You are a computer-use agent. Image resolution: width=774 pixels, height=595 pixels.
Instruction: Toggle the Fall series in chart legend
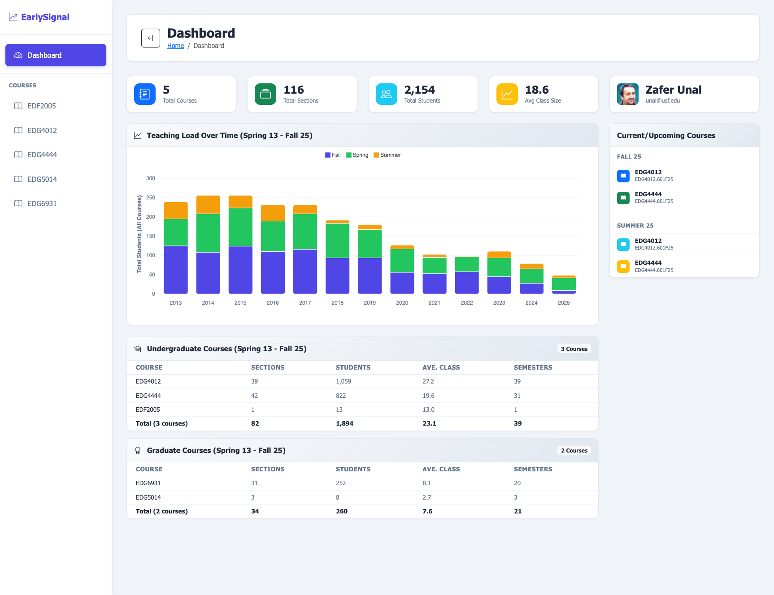tap(333, 155)
